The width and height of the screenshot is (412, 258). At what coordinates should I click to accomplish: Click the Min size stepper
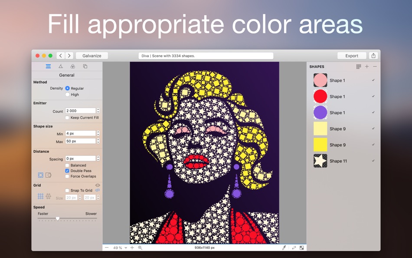[x=98, y=133]
